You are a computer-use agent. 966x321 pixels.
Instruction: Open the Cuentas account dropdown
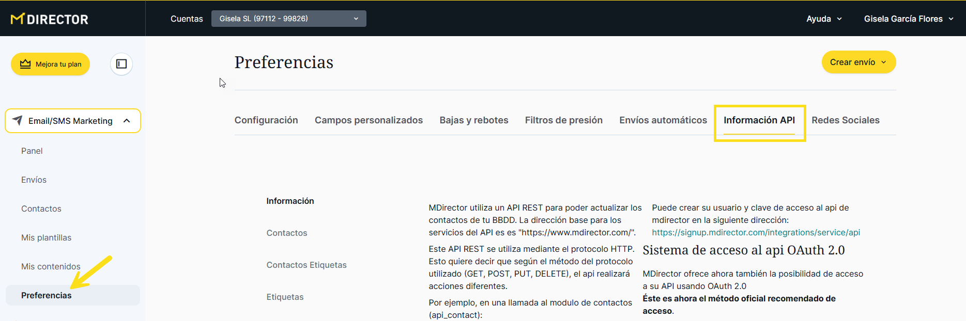click(288, 19)
